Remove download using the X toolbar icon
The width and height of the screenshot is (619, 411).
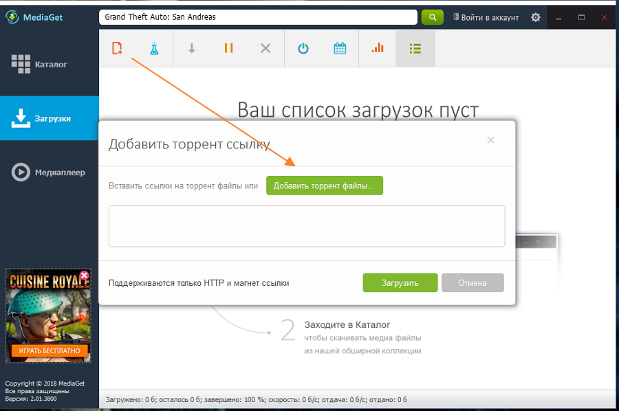265,48
